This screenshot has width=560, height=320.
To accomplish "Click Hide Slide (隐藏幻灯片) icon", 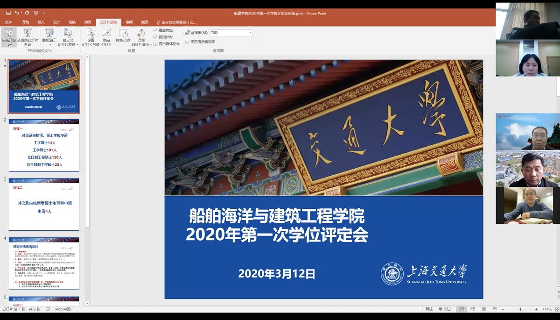I will click(106, 37).
